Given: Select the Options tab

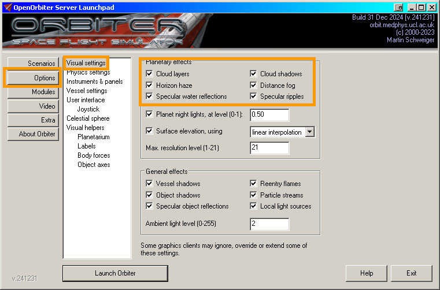Looking at the screenshot, I should coord(33,77).
